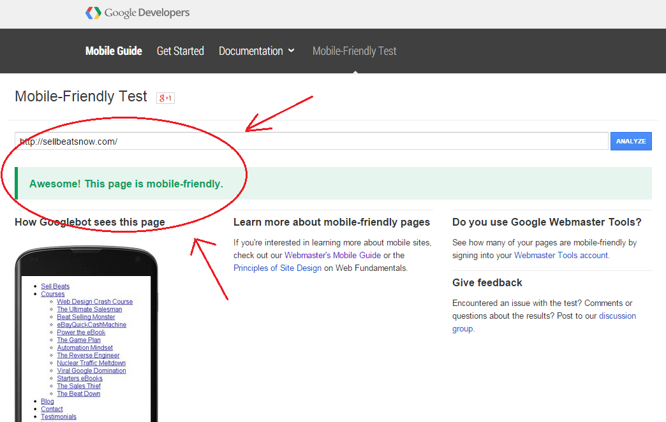
Task: Open the Webmaster Tools account link
Action: point(561,255)
